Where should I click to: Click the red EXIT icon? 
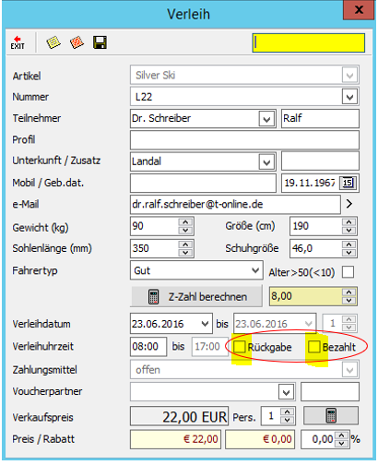click(18, 42)
